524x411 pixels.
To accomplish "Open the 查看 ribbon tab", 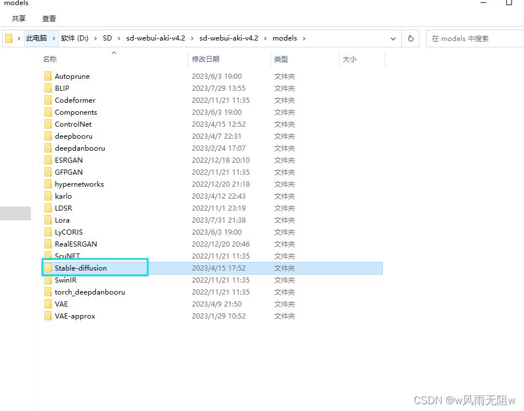I will click(x=49, y=19).
